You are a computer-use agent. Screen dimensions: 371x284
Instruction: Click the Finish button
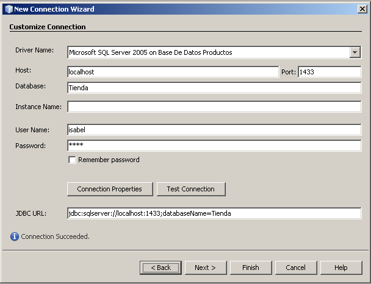pos(251,268)
